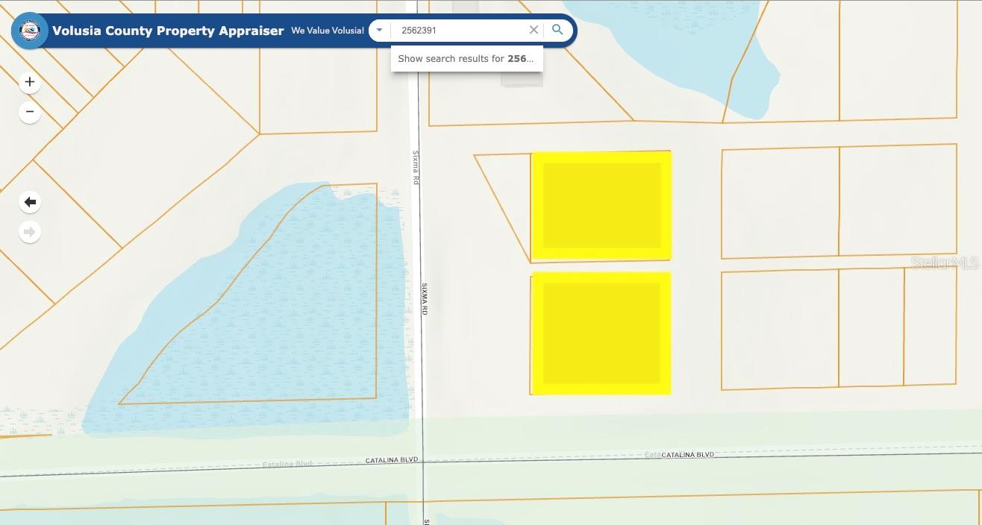Zoom out with the minus button
Screen dimensions: 982x525
30,112
